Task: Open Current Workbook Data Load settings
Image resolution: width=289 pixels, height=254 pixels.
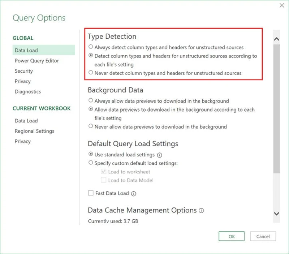Action: pos(26,121)
